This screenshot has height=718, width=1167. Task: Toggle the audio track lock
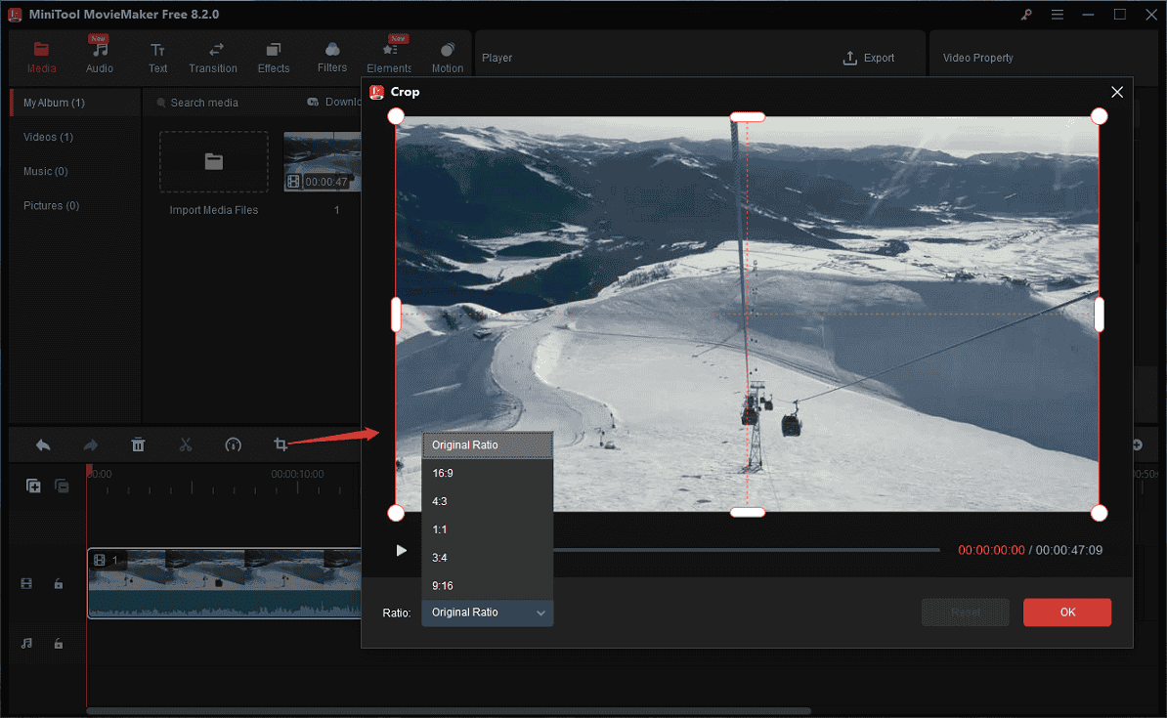click(x=58, y=644)
